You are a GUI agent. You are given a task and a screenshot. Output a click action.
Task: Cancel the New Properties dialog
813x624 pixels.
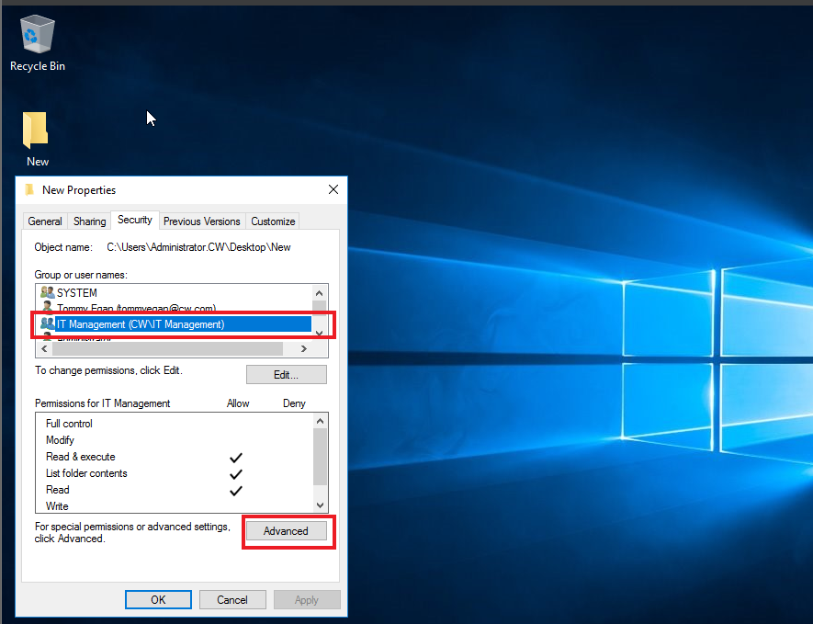click(x=232, y=599)
